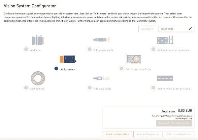Image resolution: width=198 pixels, height=140 pixels.
Task: Focus the Enter code input field
Action: [172, 29]
